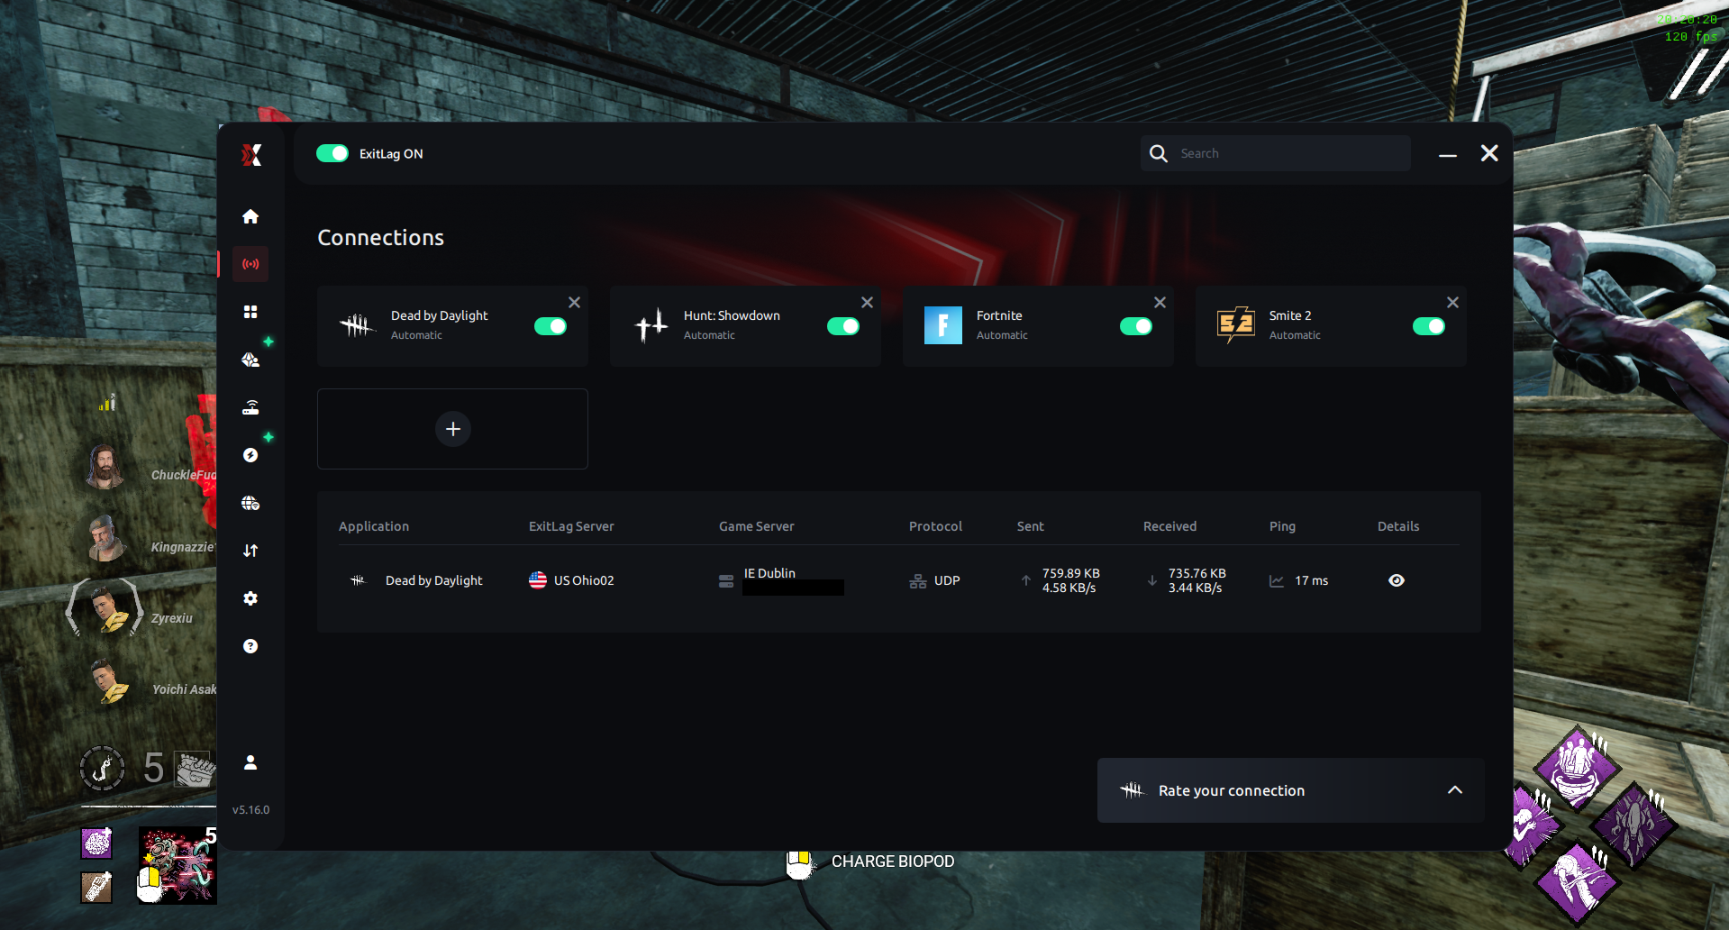Open the apps grid panel in the sidebar
This screenshot has height=930, width=1729.
pos(250,311)
